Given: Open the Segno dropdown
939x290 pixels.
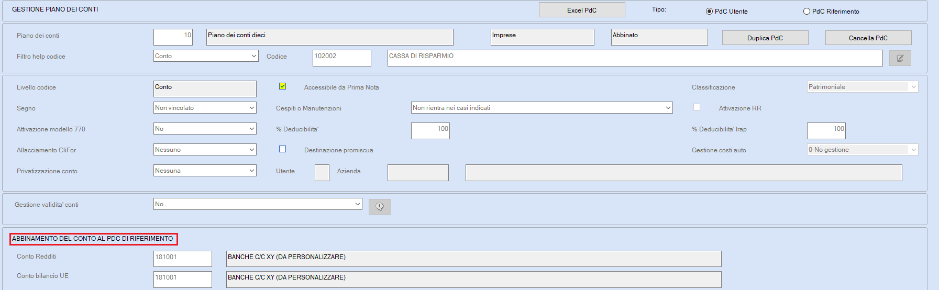Looking at the screenshot, I should 205,108.
